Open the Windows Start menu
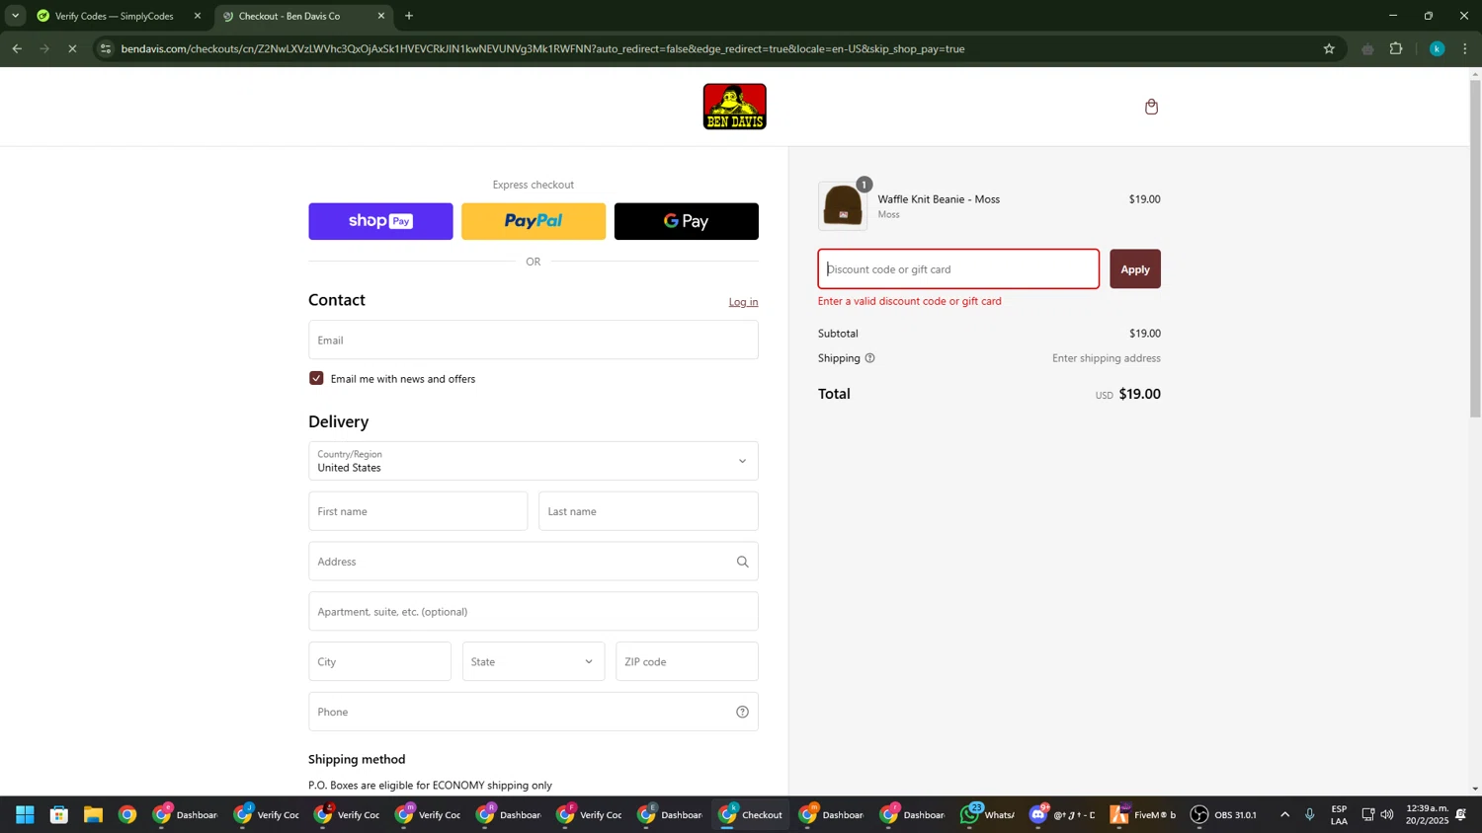 tap(26, 814)
